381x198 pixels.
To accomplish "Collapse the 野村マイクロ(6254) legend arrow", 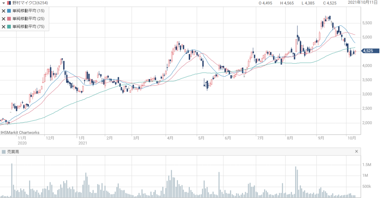I will point(3,3).
